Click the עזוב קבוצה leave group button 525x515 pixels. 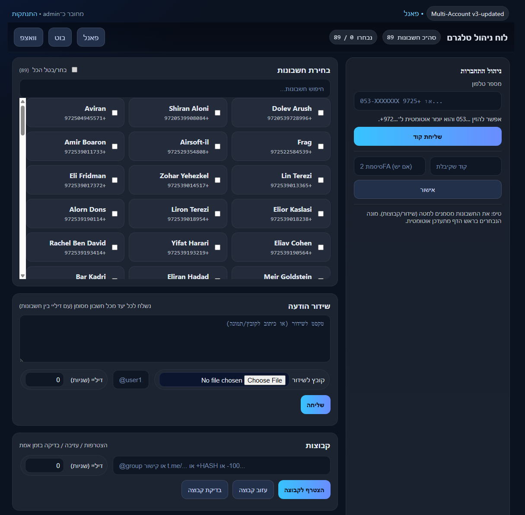(x=253, y=490)
